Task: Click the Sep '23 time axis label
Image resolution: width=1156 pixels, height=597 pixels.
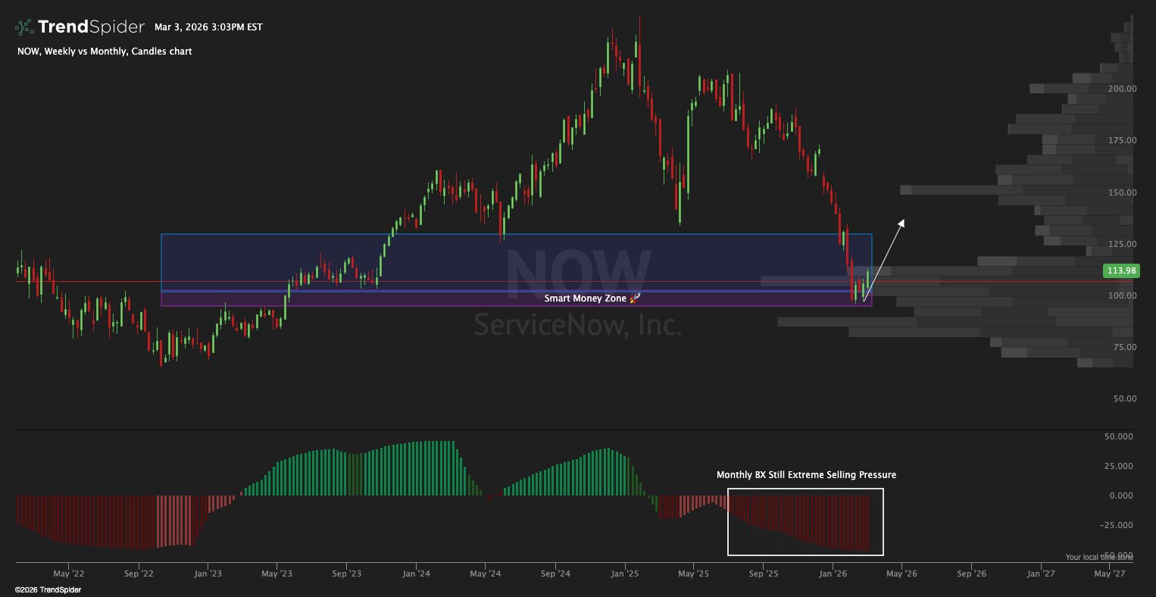Action: coord(346,574)
